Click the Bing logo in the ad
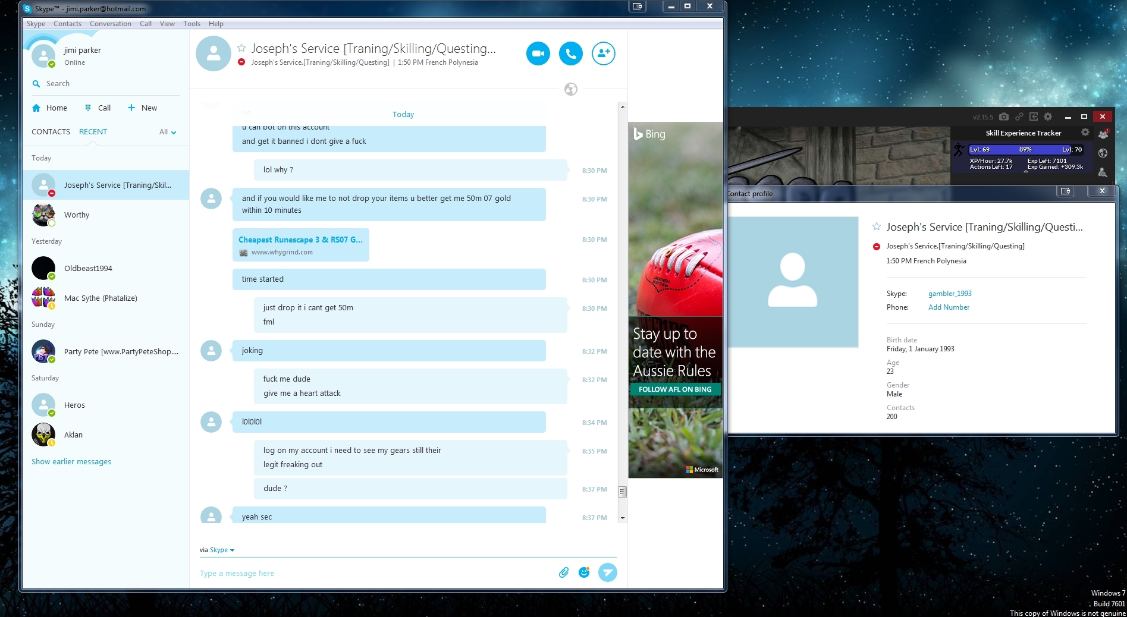This screenshot has height=617, width=1127. click(x=649, y=134)
